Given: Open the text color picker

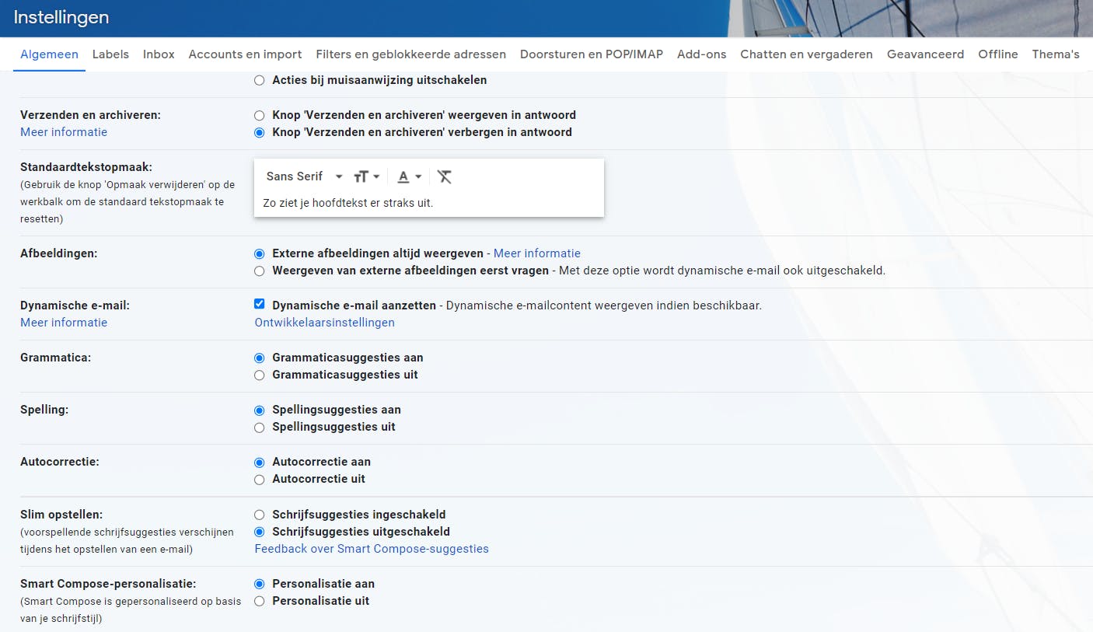Looking at the screenshot, I should point(410,176).
